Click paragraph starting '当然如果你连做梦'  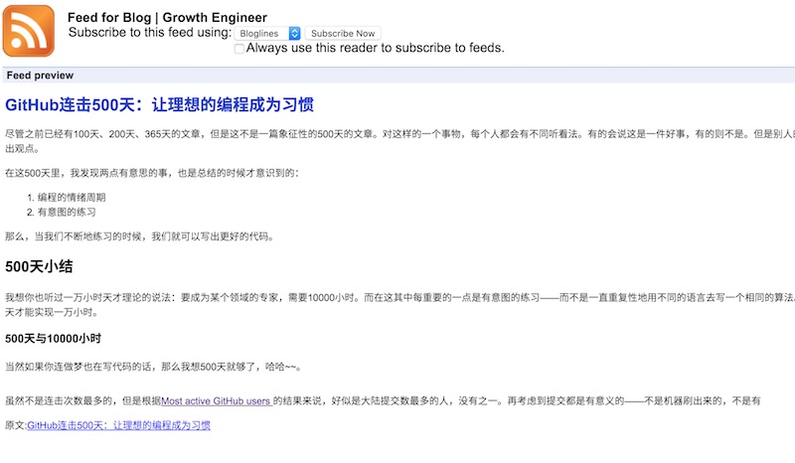(x=154, y=367)
